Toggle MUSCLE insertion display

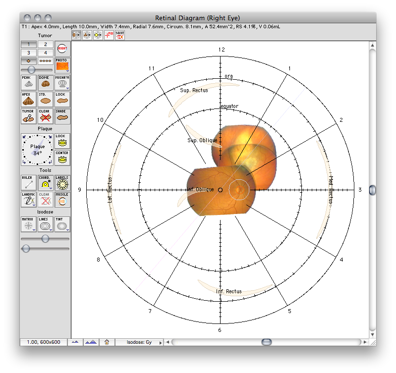tap(62, 200)
